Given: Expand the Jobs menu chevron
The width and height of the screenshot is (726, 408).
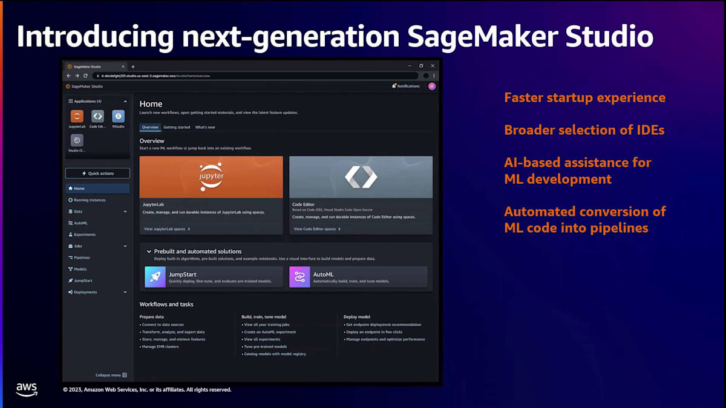Looking at the screenshot, I should click(x=125, y=246).
